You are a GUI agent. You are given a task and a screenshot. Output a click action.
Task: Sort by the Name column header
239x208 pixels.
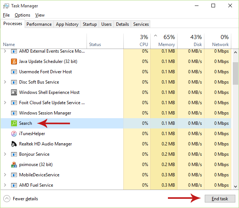tap(44, 41)
